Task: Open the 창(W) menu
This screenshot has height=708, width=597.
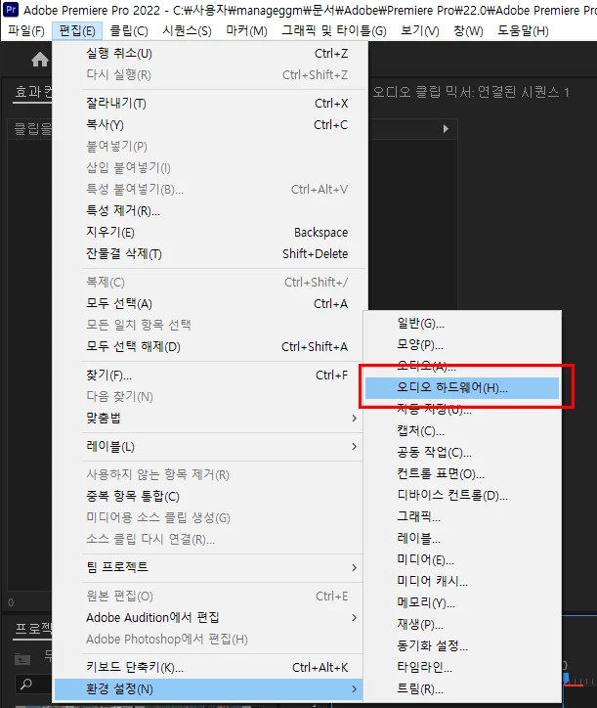Action: 468,30
